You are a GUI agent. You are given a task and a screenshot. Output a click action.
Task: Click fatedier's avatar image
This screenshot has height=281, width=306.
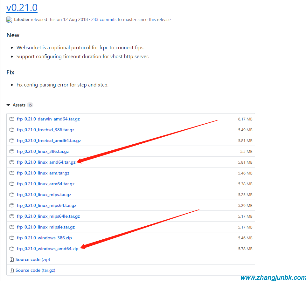point(9,20)
